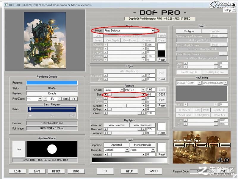Click the aperture Size value field
This screenshot has height=179, width=238.
click(x=151, y=95)
